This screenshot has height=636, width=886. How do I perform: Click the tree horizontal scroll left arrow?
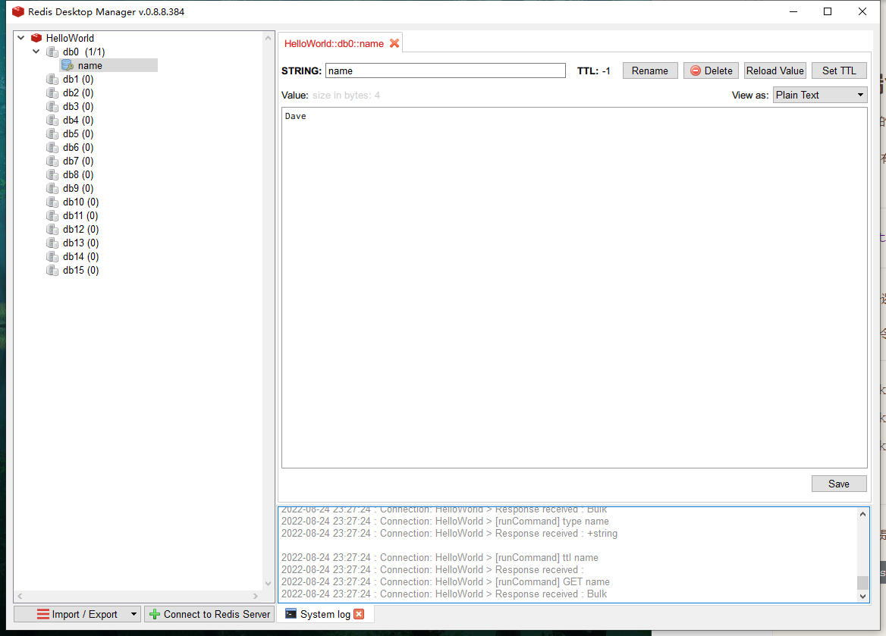[x=20, y=596]
